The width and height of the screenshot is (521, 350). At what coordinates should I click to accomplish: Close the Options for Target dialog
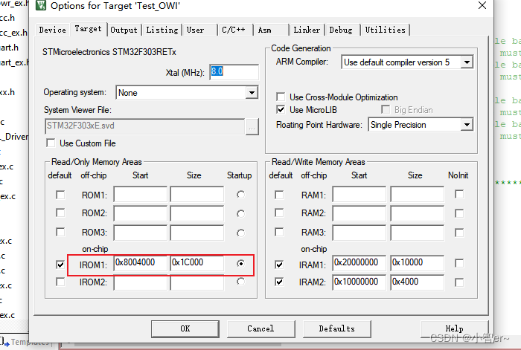(x=482, y=5)
